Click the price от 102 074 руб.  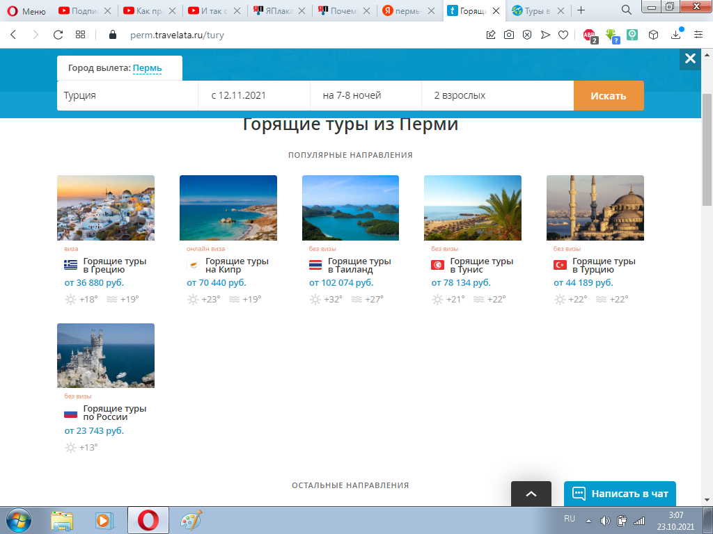[x=341, y=282]
